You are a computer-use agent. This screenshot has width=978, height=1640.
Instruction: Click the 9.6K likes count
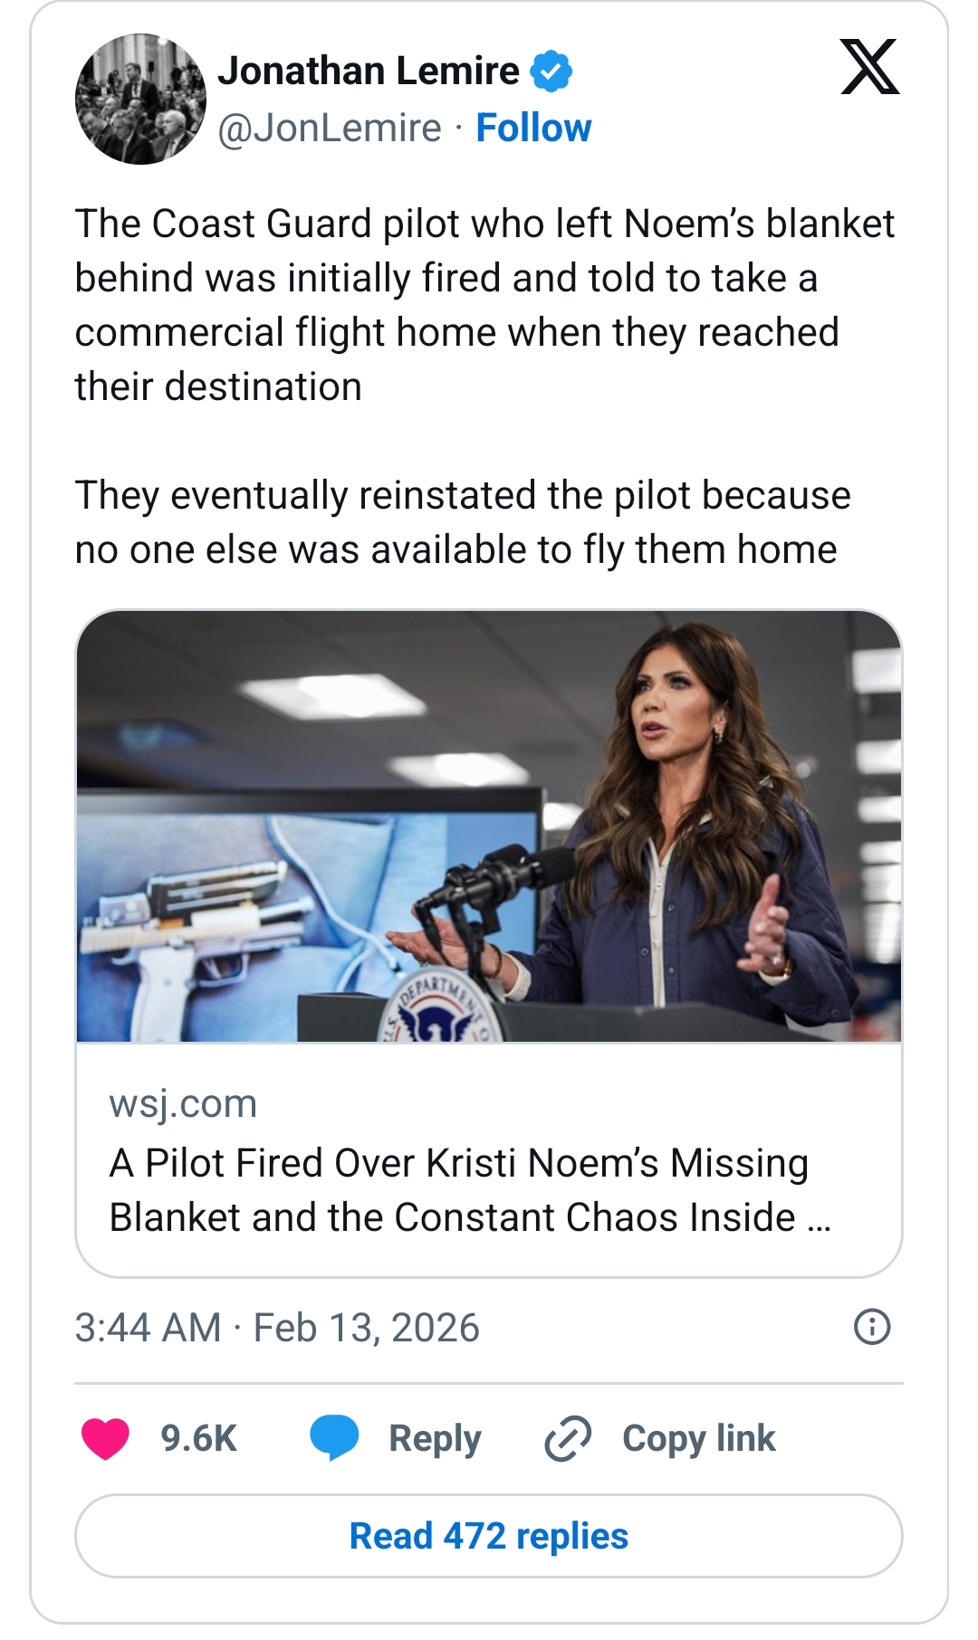tap(198, 1438)
